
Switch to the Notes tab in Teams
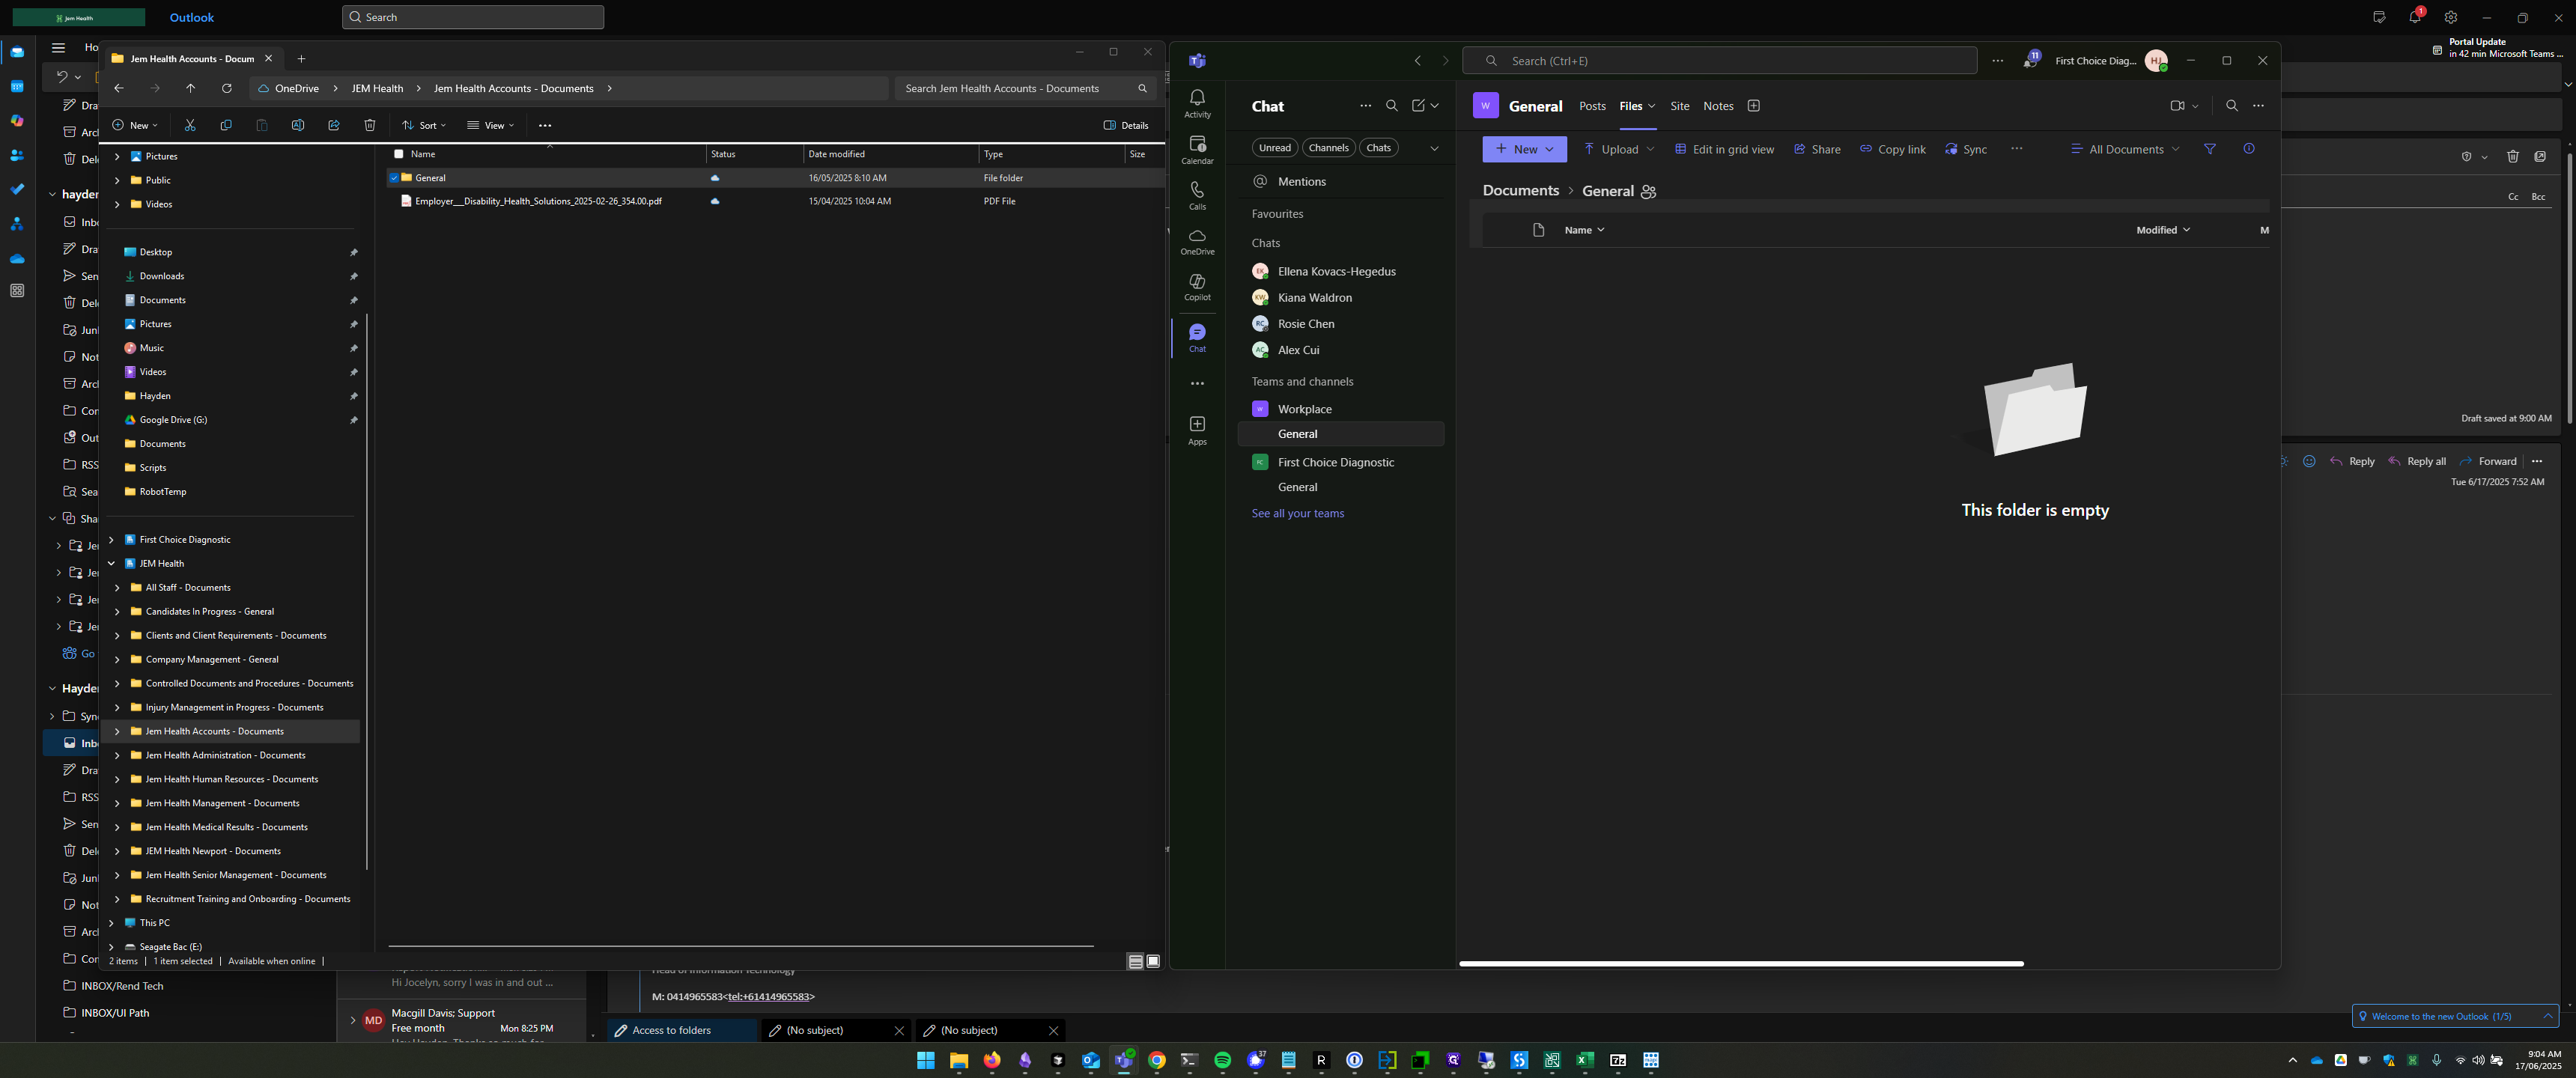tap(1718, 106)
